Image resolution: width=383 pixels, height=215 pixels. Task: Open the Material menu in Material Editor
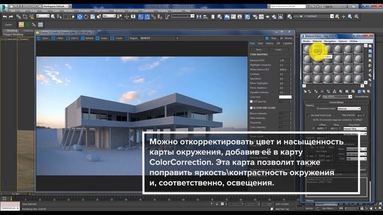[x=317, y=41]
